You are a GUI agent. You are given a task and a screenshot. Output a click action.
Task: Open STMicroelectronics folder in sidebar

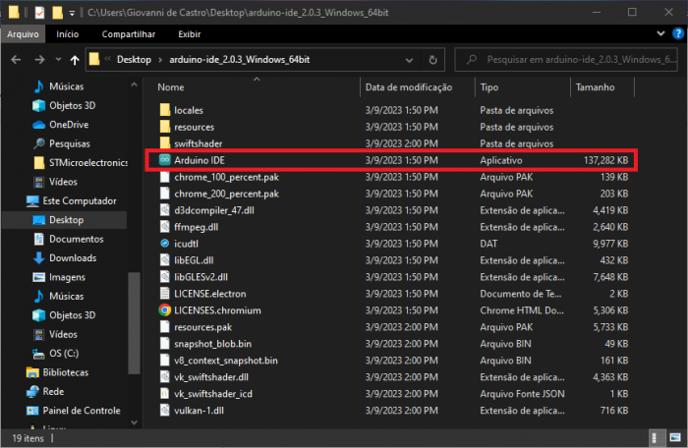pyautogui.click(x=88, y=163)
